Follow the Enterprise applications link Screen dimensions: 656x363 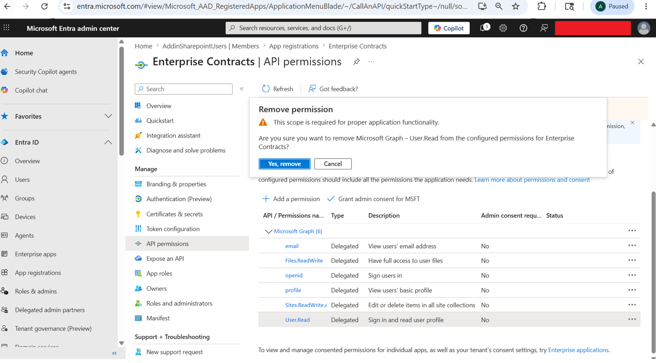tap(578, 350)
